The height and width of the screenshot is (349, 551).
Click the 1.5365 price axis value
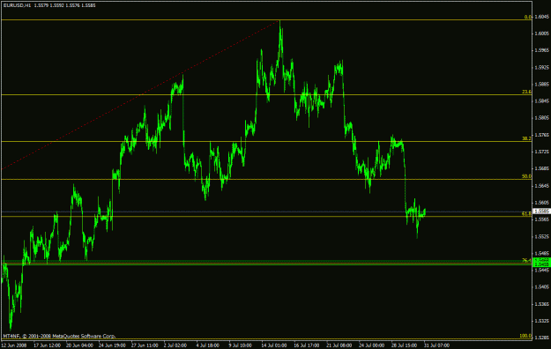pyautogui.click(x=542, y=304)
